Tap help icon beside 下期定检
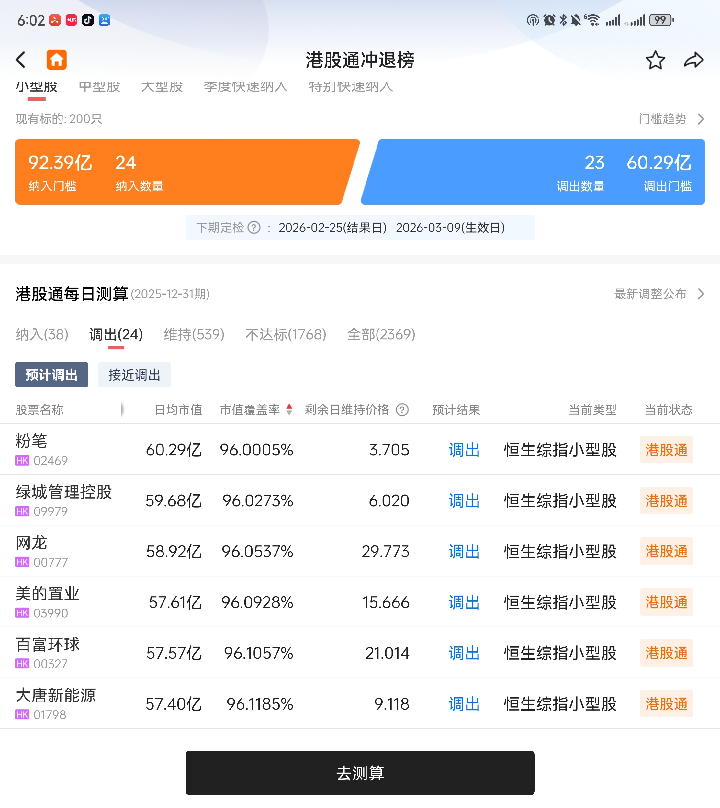Viewport: 720px width, 808px height. (x=254, y=228)
